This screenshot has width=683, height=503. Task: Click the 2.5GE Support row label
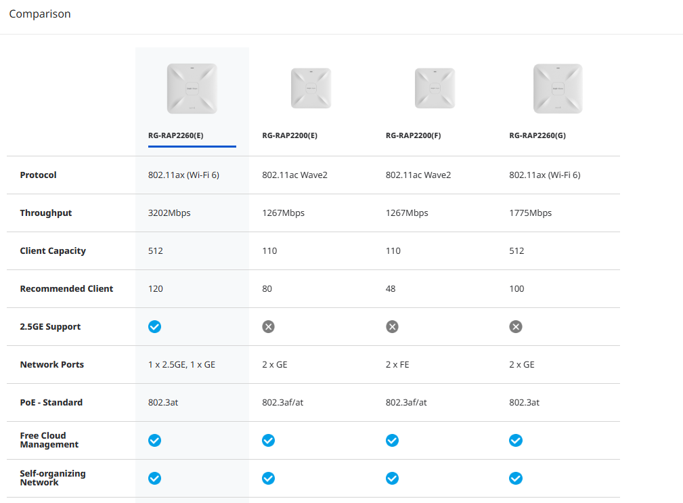(x=50, y=326)
